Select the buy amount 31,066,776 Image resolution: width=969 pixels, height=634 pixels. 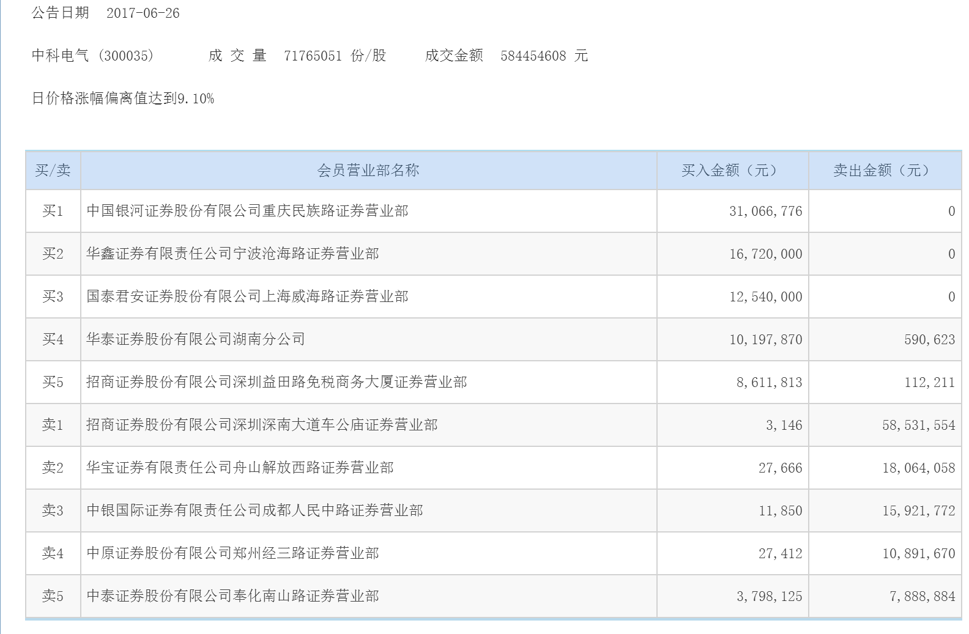[766, 211]
